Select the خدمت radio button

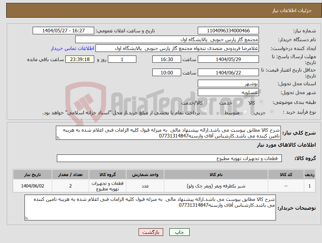(x=239, y=102)
